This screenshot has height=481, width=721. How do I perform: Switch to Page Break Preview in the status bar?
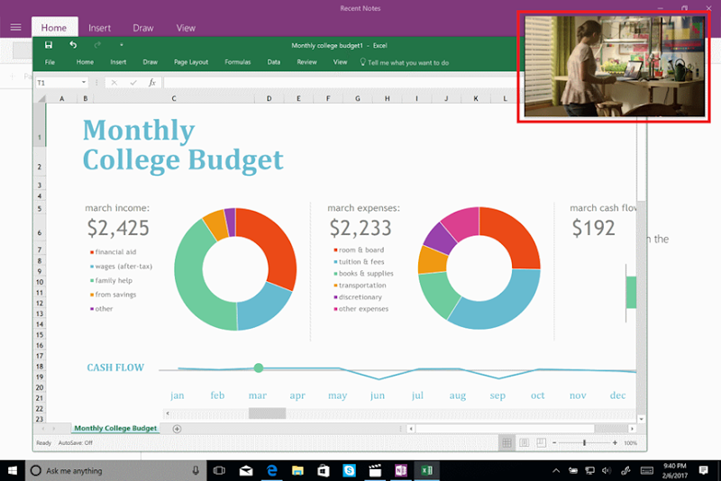click(x=542, y=443)
